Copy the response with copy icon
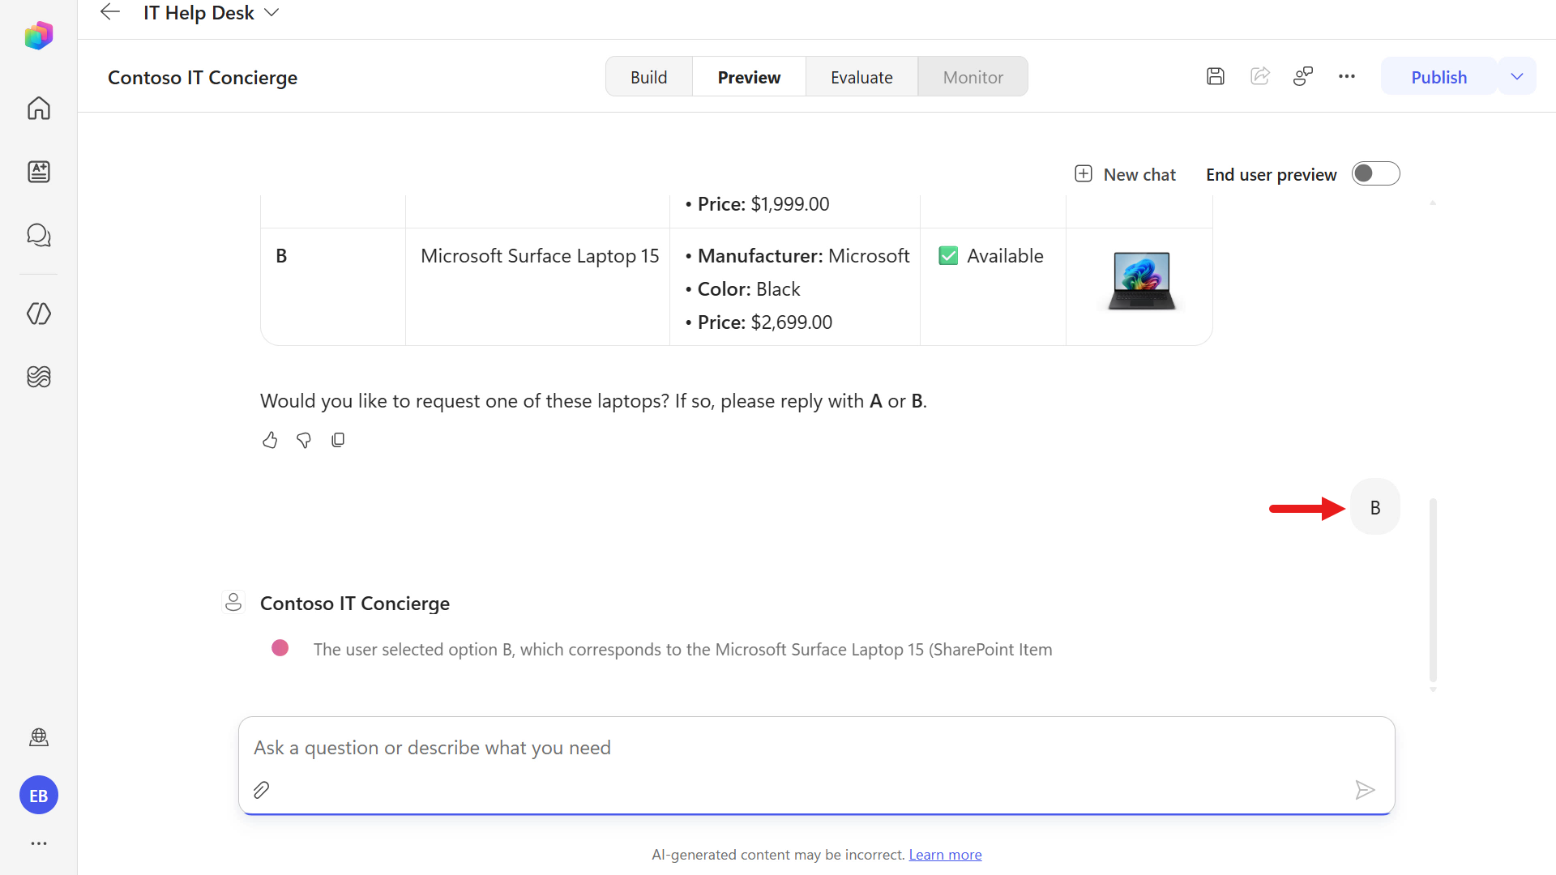 click(x=338, y=440)
